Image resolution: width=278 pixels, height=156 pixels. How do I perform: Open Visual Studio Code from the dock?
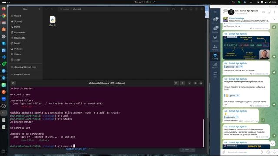pyautogui.click(x=3, y=57)
